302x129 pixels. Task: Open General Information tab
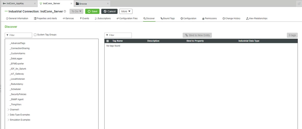click(17, 18)
